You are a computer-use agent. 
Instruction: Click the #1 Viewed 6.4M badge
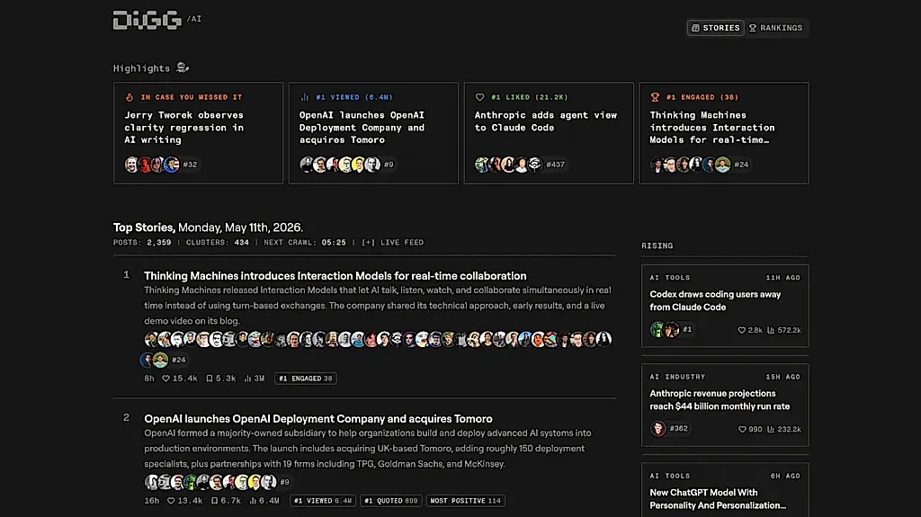pyautogui.click(x=323, y=501)
